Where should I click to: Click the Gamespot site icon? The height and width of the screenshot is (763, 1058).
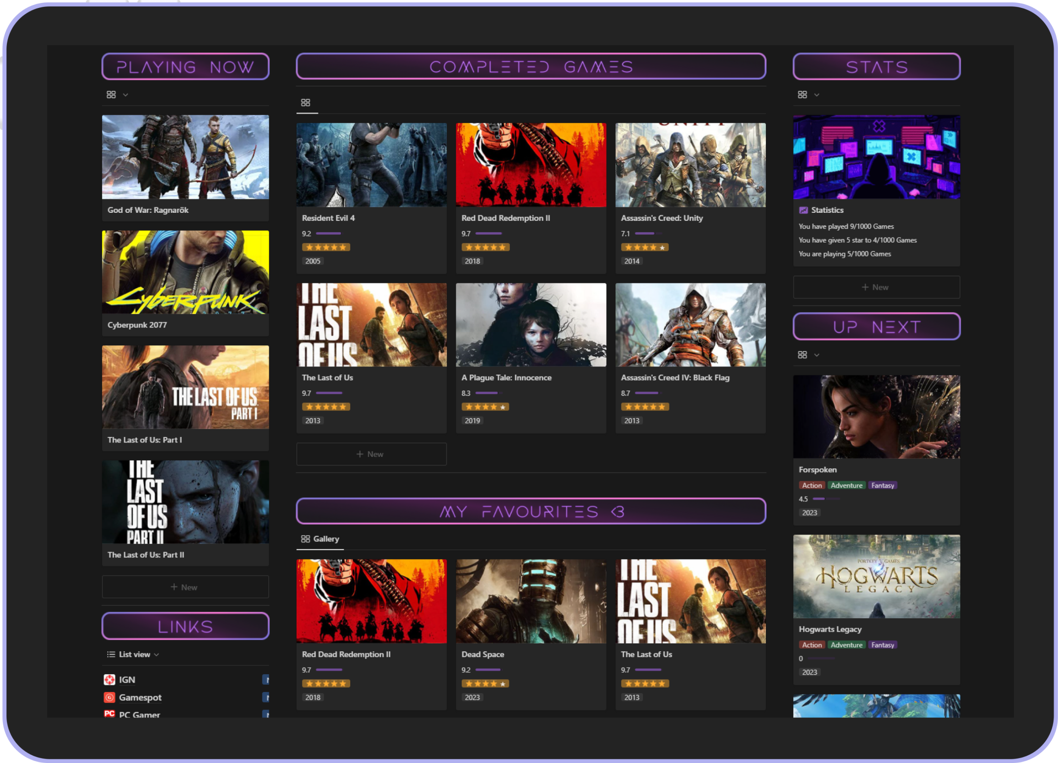(110, 697)
